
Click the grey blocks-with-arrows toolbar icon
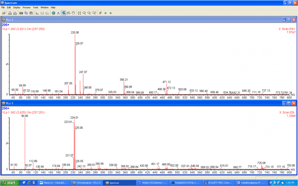pos(69,13)
